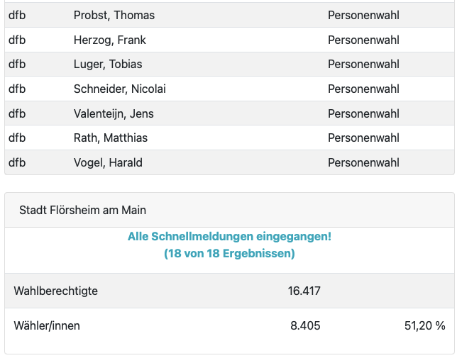Click the dfb cell in the Luger, Tobias row
Screen dimensions: 457x358
pos(17,65)
